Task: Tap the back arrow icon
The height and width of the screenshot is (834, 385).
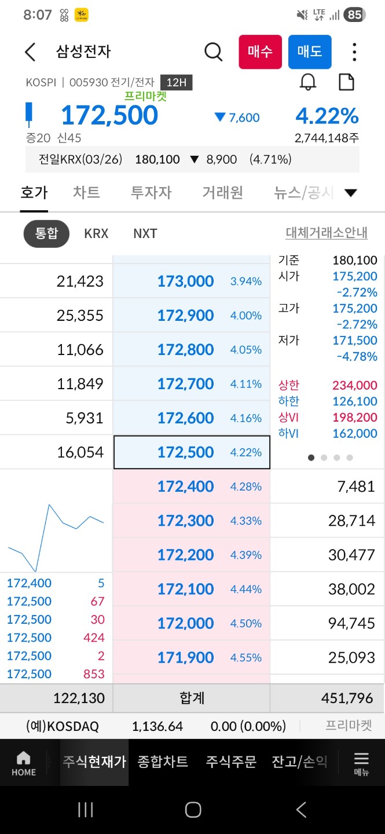Action: pyautogui.click(x=30, y=52)
